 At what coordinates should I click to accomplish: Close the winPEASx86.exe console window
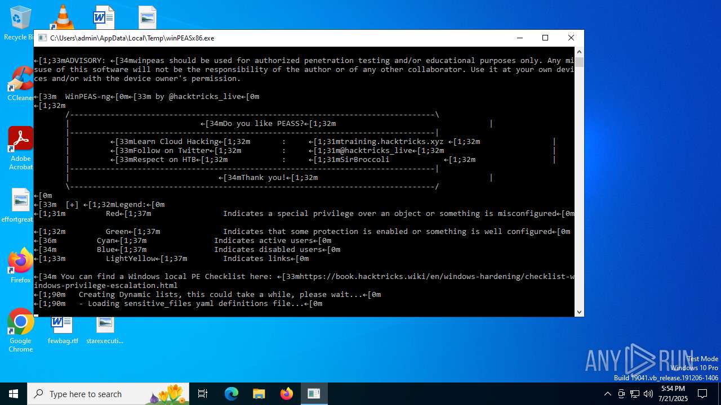pyautogui.click(x=571, y=38)
